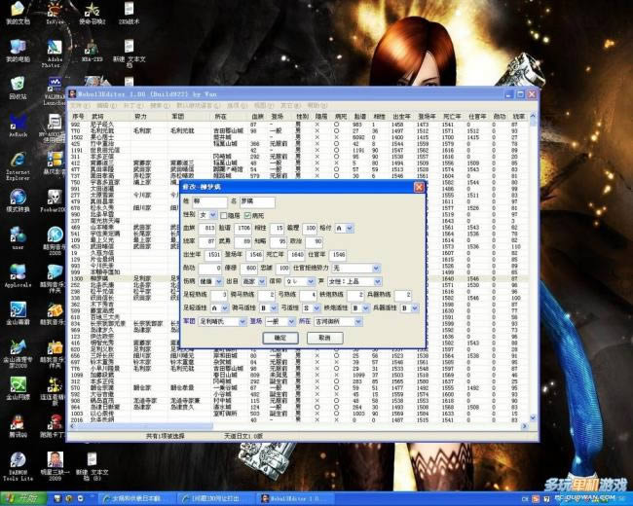This screenshot has width=633, height=506.
Task: Sort the list by the 武将 column header
Action: coord(110,116)
